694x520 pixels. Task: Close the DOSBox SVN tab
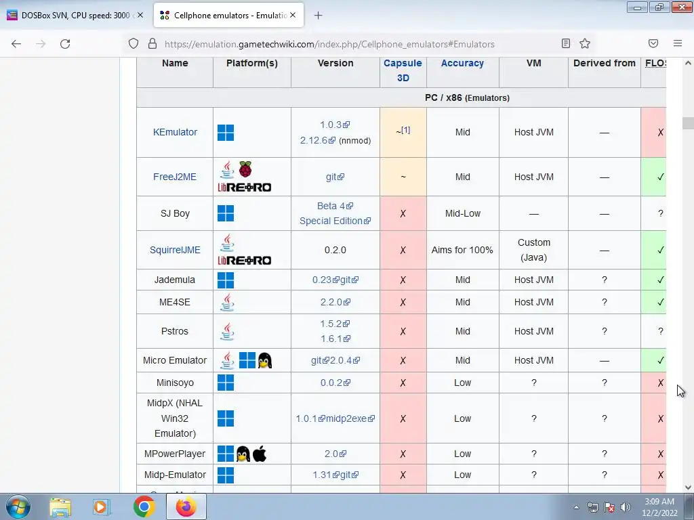(140, 15)
